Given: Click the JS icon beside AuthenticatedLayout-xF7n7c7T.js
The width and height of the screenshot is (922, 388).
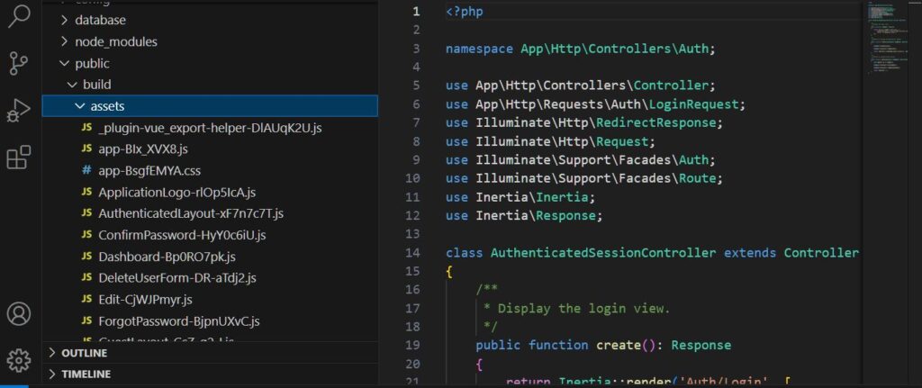Looking at the screenshot, I should pos(87,213).
